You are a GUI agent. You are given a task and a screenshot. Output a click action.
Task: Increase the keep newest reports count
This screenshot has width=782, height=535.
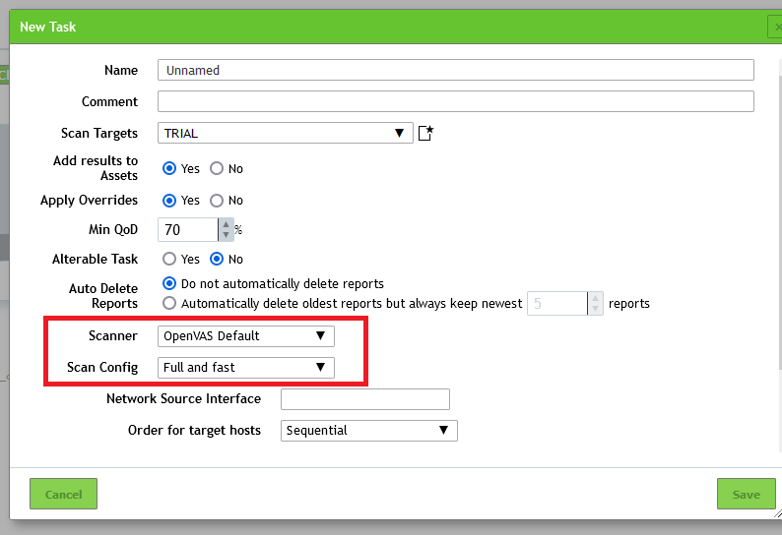[595, 298]
